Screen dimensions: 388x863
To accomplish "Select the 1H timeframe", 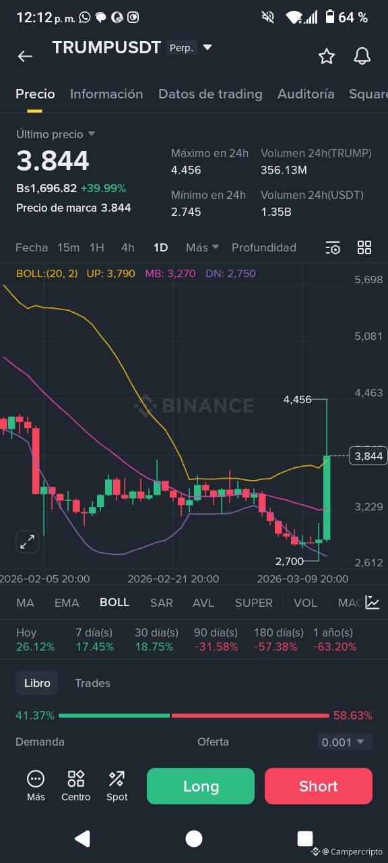I will pyautogui.click(x=97, y=247).
